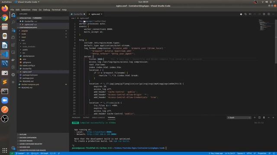Viewport: 277px width, 155px height.
Task: Open the '1: bash' terminal selector dropdown
Action: pos(239,118)
